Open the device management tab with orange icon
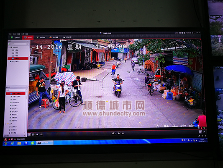 [54, 37]
